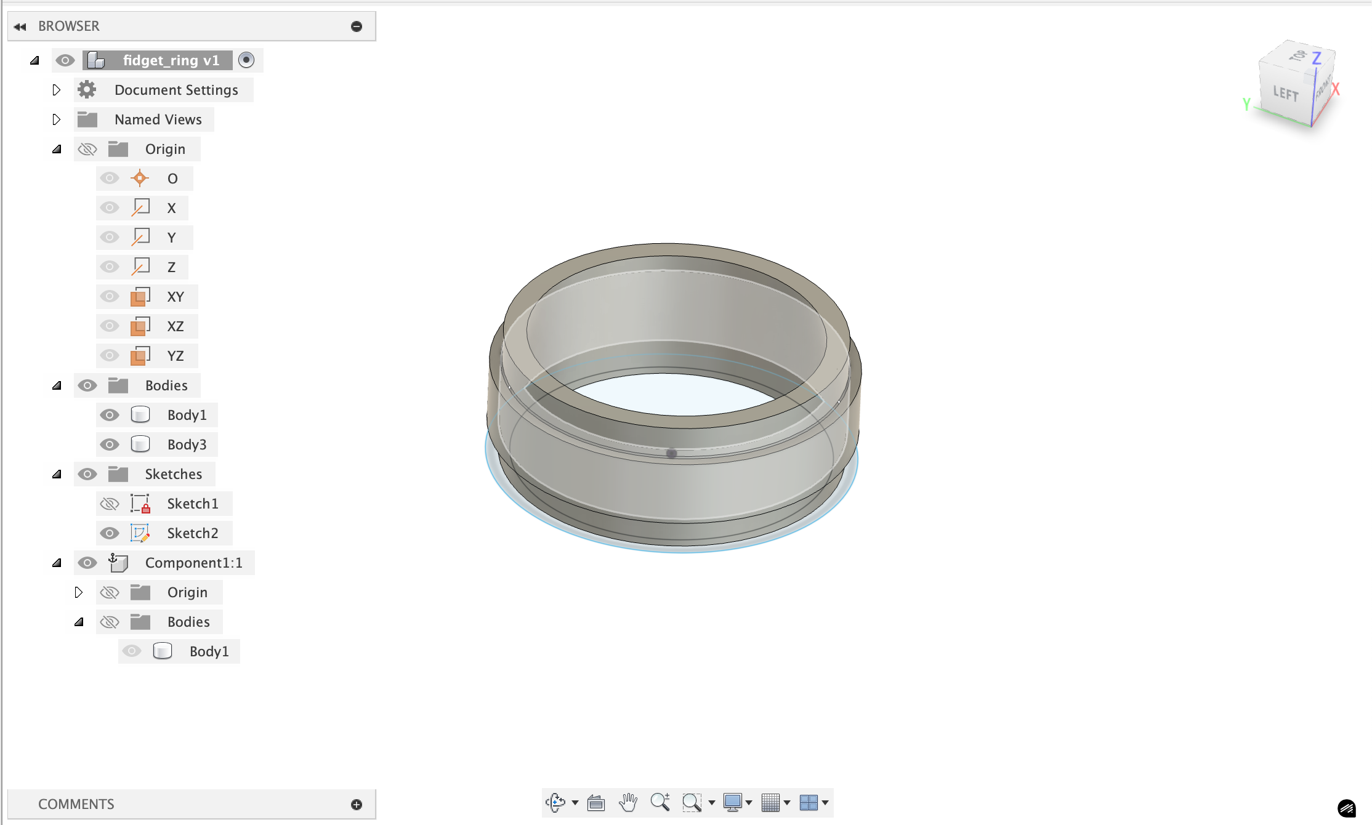Click TOP on the ViewCube
The image size is (1372, 825).
(x=1296, y=57)
